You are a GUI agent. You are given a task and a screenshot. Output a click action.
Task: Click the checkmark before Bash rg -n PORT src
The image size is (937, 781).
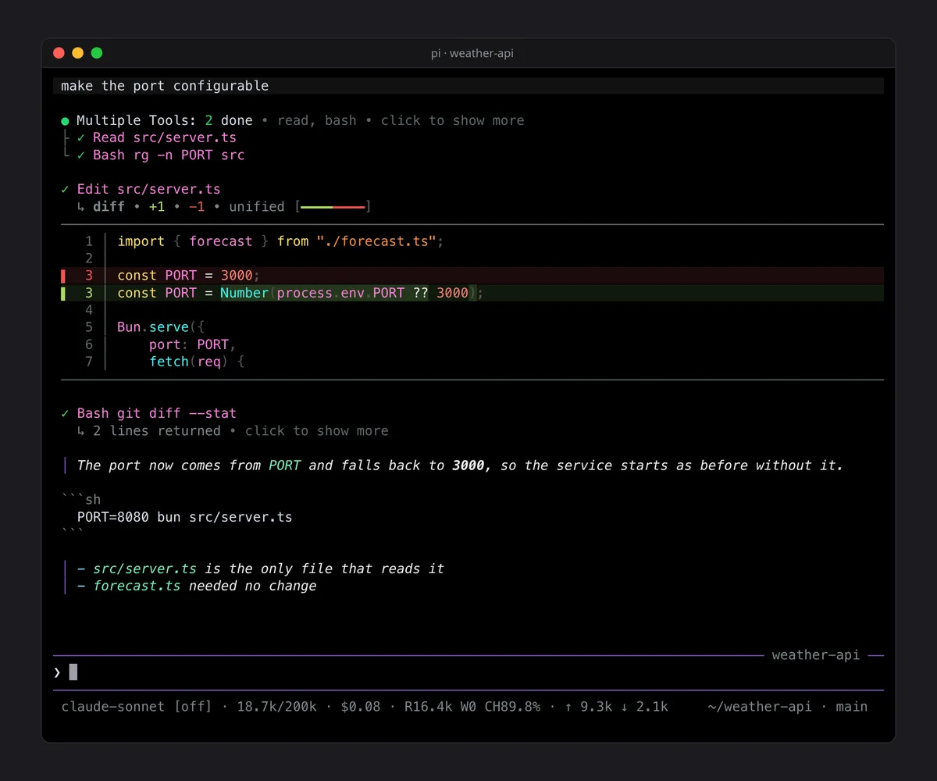pos(81,155)
